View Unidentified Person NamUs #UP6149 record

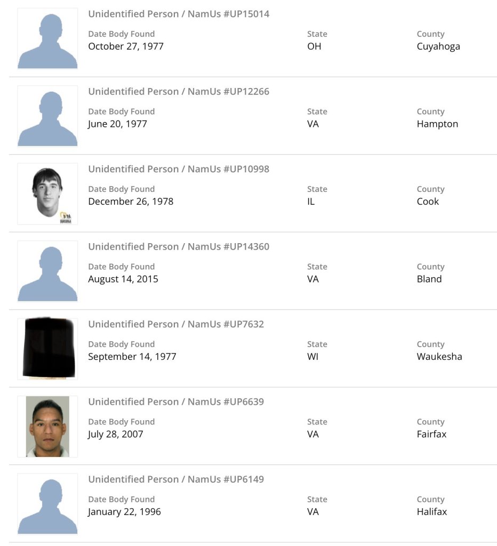[176, 479]
